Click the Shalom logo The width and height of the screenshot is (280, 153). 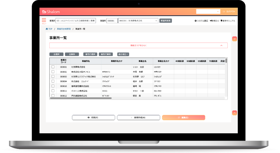click(x=51, y=12)
